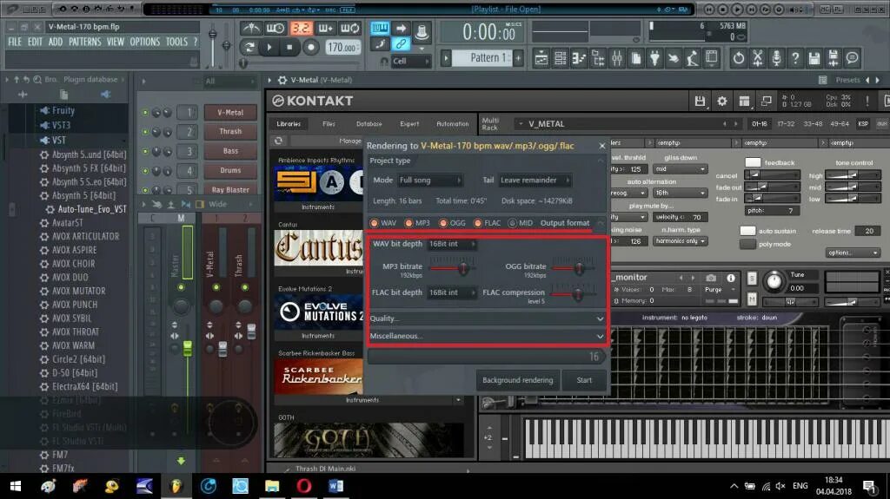890x499 pixels.
Task: Open the help question mark icon
Action: coord(795,58)
